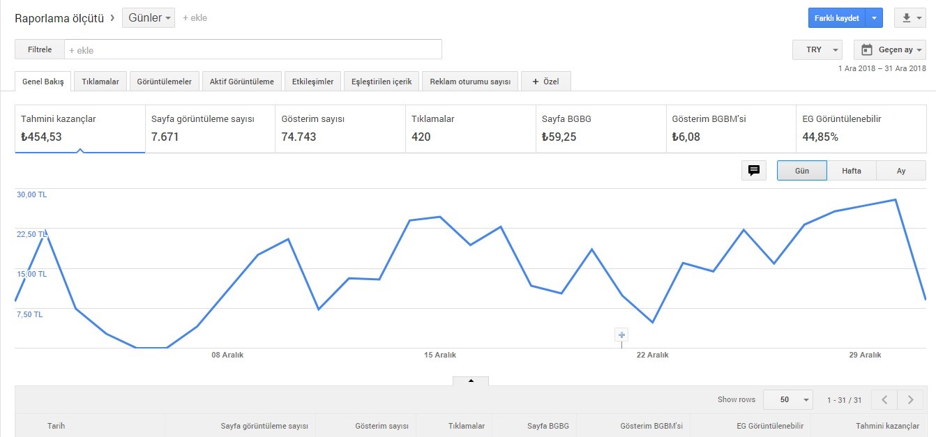The image size is (936, 437).
Task: Open the arrow beside Farklı kaydet
Action: click(875, 18)
